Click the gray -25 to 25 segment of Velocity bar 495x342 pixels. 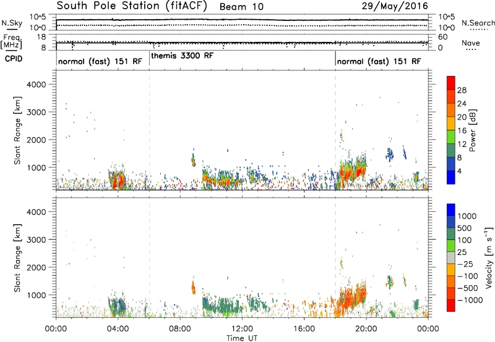pyautogui.click(x=451, y=258)
